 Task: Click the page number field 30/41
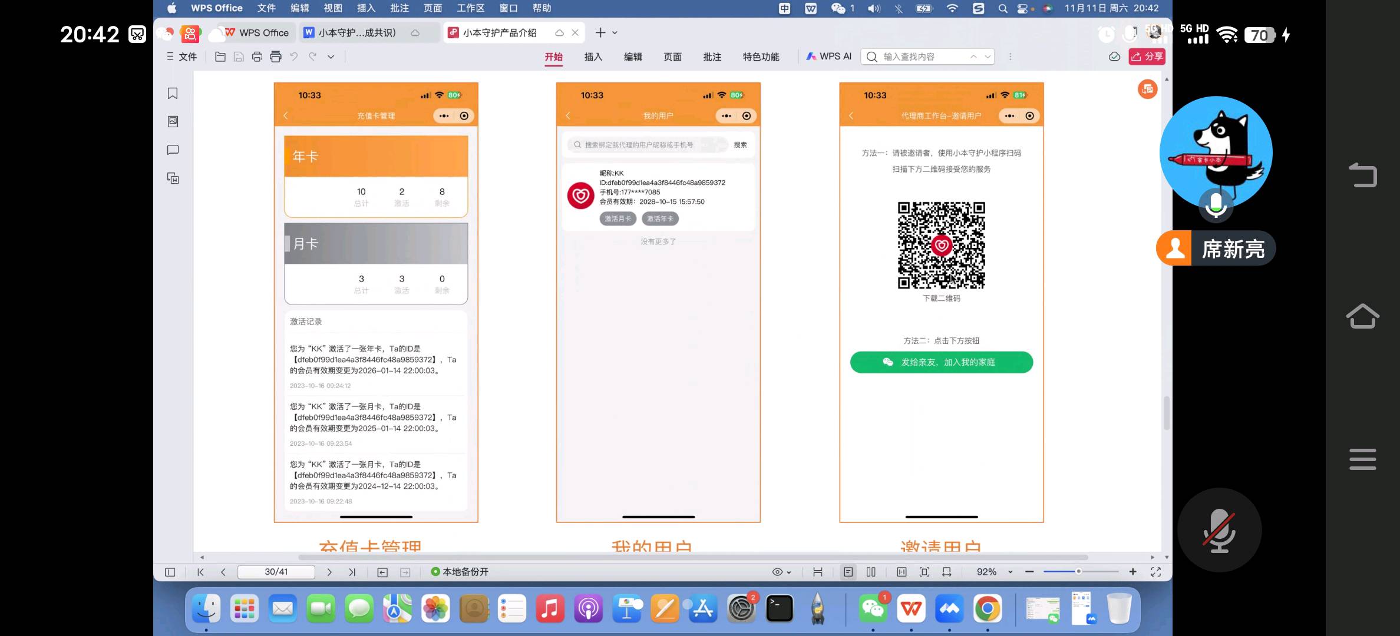(276, 572)
